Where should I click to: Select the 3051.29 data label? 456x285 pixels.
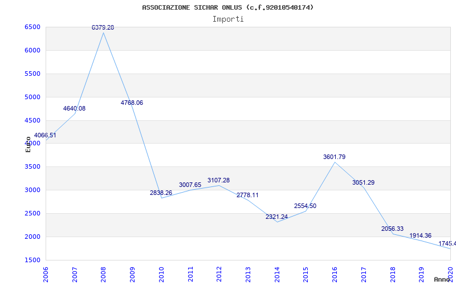(x=363, y=182)
